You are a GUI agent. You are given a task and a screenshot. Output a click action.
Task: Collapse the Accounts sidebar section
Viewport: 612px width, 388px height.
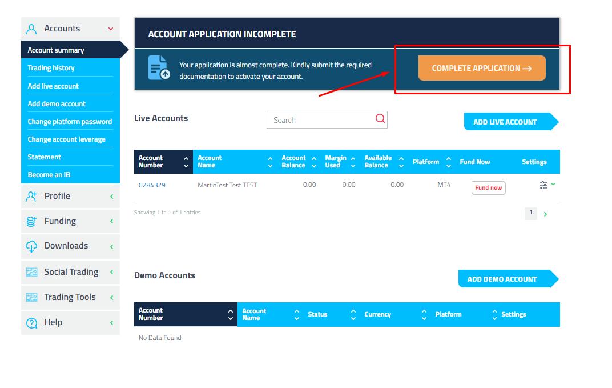pos(111,29)
